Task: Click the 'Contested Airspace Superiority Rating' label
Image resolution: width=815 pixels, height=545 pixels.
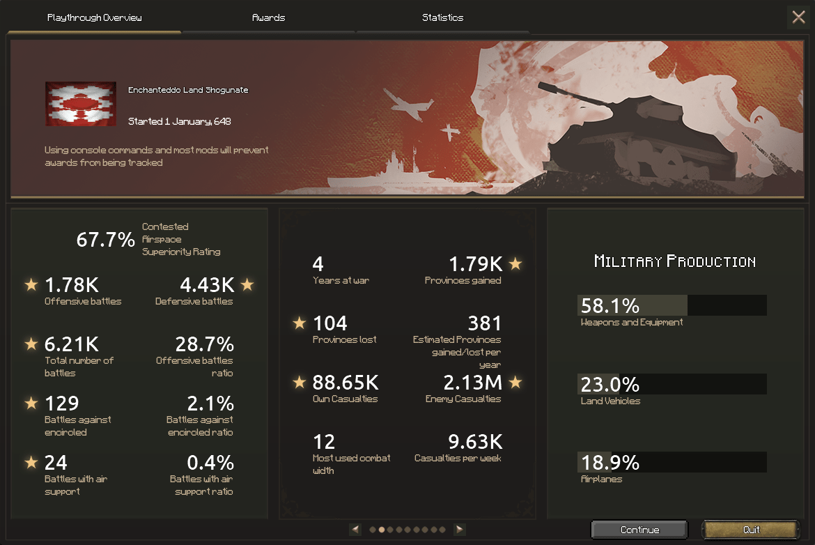Action: 181,239
